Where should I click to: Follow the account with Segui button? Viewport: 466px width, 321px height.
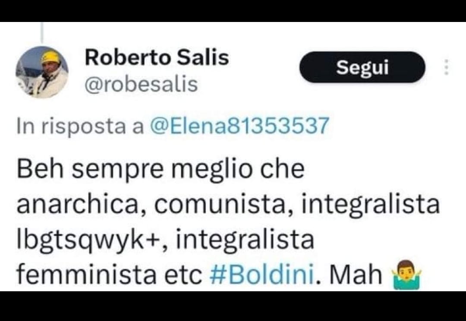pos(362,67)
